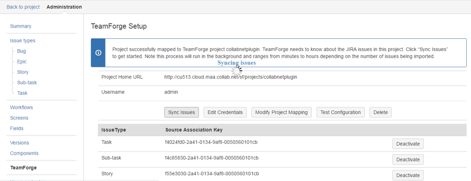
Task: Open Edit Credentials
Action: 225,112
